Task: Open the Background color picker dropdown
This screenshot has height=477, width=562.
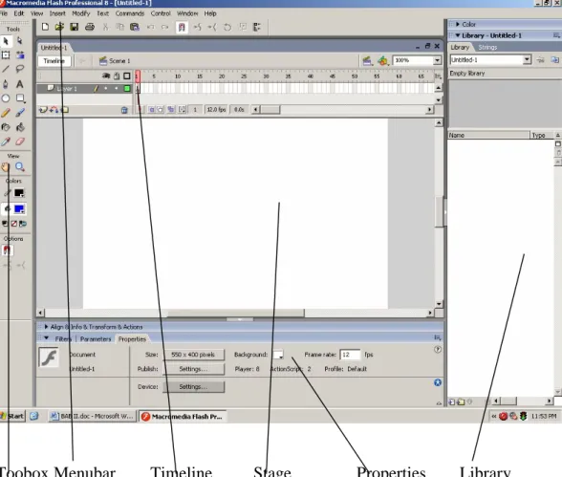Action: [278, 355]
